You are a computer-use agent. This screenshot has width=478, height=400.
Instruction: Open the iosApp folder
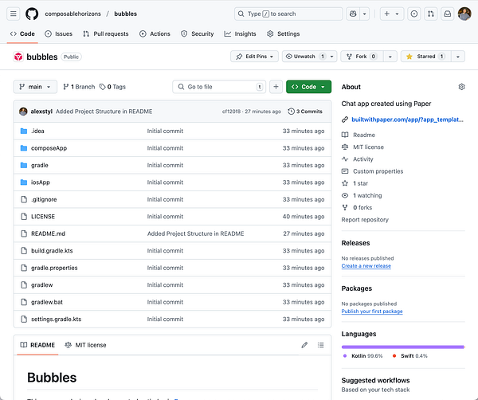41,182
